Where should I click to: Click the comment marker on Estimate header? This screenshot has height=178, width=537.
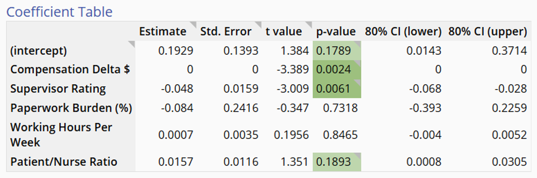click(193, 24)
